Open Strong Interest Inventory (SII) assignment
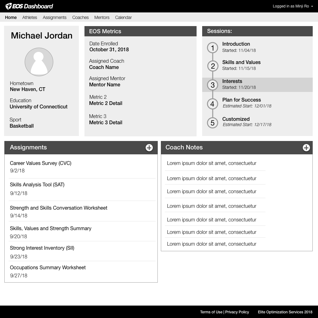The width and height of the screenshot is (318, 318). tap(42, 248)
